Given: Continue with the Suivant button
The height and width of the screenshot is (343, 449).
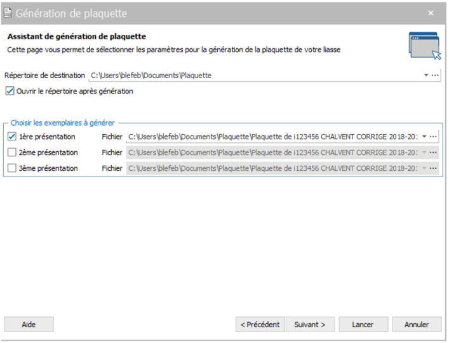Looking at the screenshot, I should click(x=310, y=325).
